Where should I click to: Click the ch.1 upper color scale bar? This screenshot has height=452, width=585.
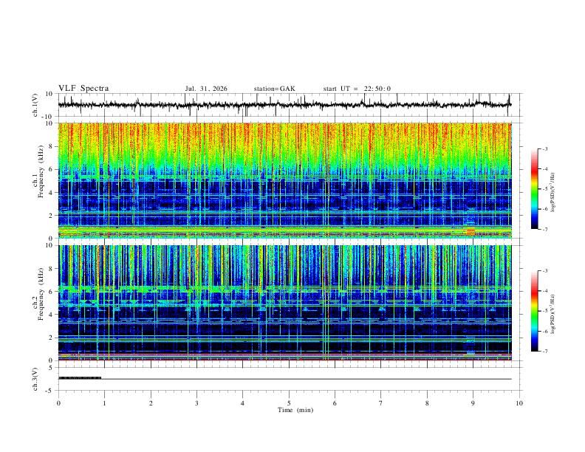pyautogui.click(x=534, y=189)
